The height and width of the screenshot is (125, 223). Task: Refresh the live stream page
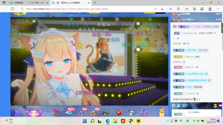12,9
